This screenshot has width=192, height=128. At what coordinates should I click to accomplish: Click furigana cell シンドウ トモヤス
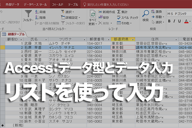[x=68, y=113]
